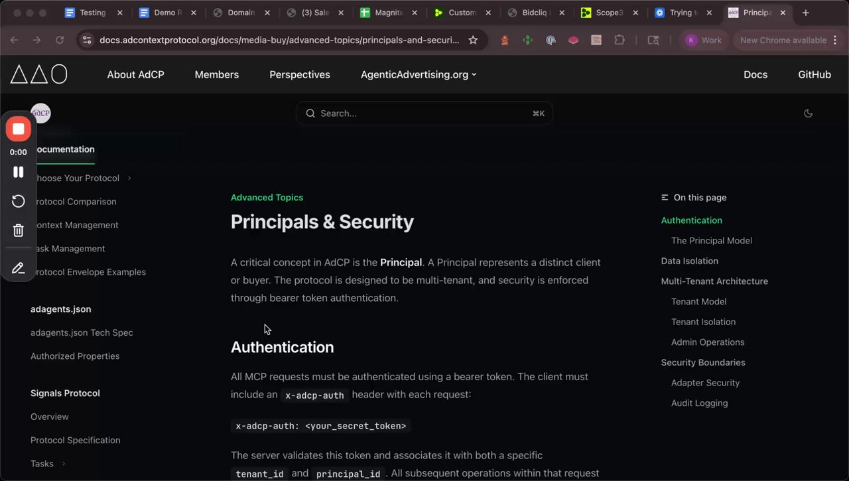Open adagents.json Tech Spec page
This screenshot has width=849, height=481.
(82, 332)
